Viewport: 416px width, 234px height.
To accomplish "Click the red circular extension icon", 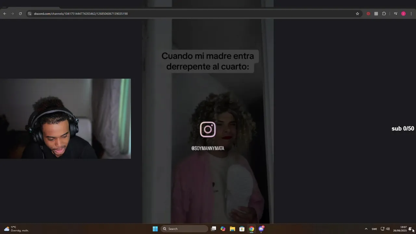I will coord(368,14).
